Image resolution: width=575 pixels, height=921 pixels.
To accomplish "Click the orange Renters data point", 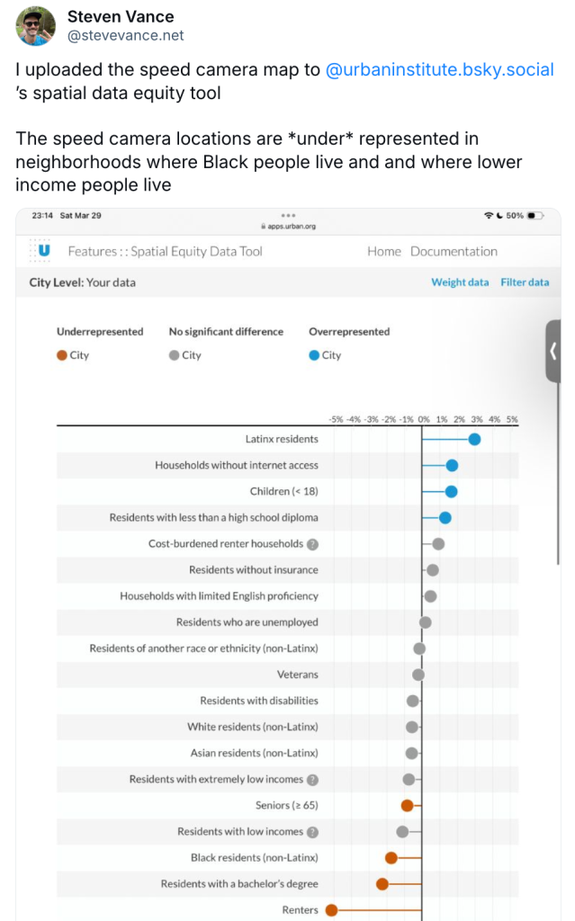I will pos(331,910).
